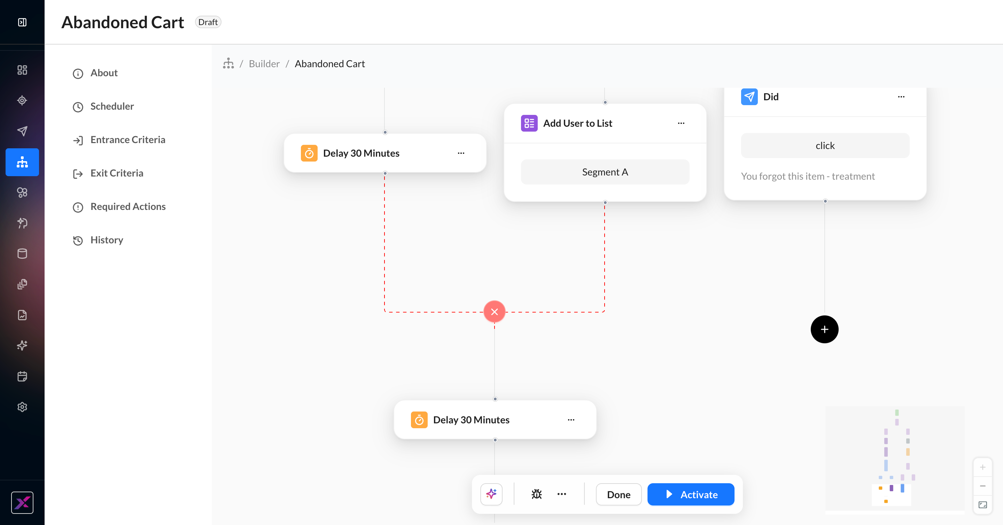The height and width of the screenshot is (525, 1003).
Task: Click the X logo at the sidebar bottom
Action: click(x=22, y=503)
